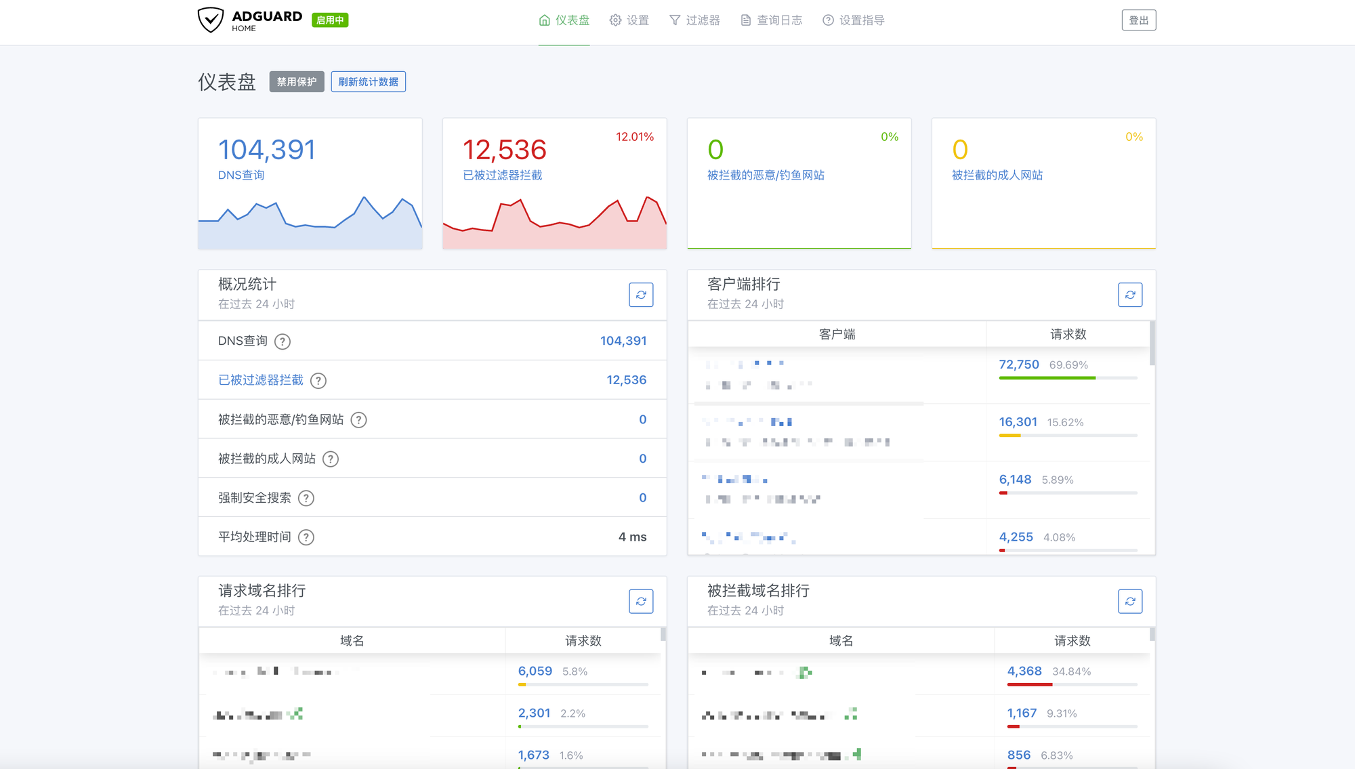The height and width of the screenshot is (769, 1355).
Task: Click the 16,301 client progress bar
Action: tap(1068, 436)
